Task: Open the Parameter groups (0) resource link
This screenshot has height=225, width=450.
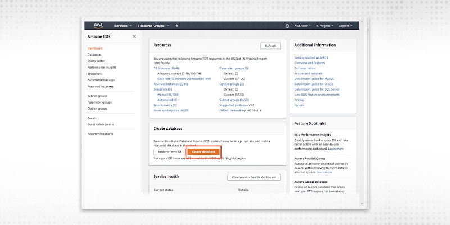Action: (x=234, y=68)
